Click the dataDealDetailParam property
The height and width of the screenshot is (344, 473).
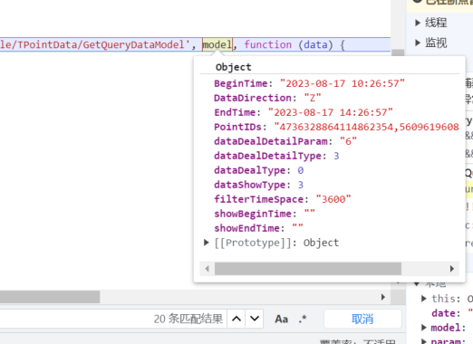tap(271, 141)
